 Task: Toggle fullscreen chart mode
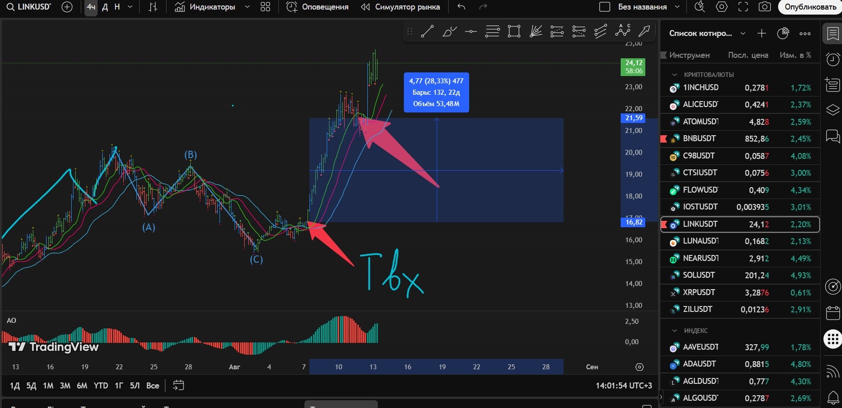743,7
